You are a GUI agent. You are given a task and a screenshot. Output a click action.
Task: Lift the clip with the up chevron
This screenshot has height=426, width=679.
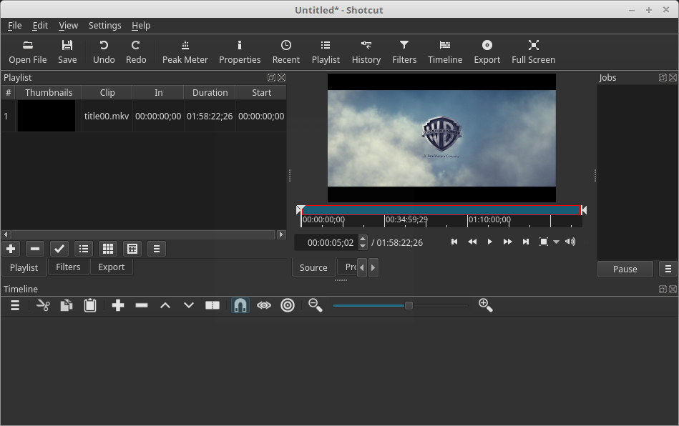[165, 305]
